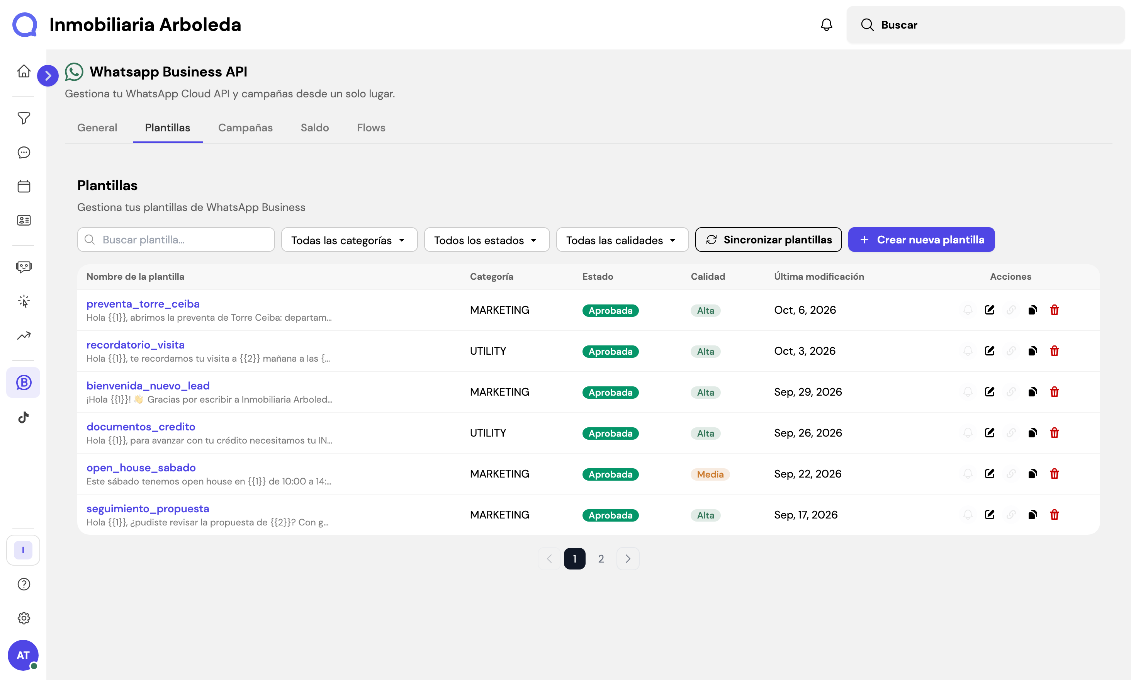
Task: Expand the sidebar with the arrow button
Action: (48, 76)
